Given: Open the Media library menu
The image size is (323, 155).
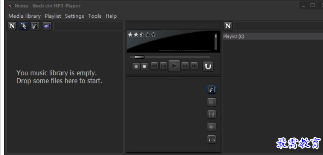Looking at the screenshot, I should (x=24, y=16).
